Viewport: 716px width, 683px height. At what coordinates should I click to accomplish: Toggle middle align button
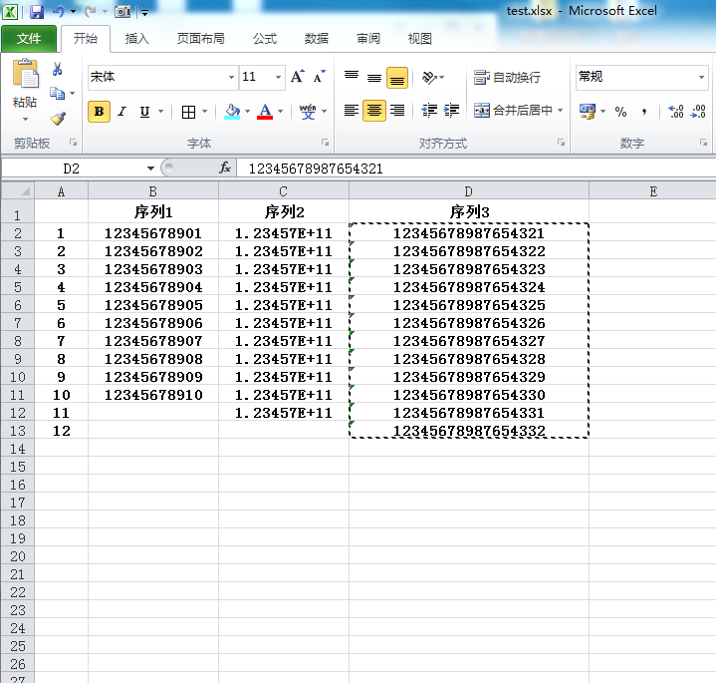374,77
